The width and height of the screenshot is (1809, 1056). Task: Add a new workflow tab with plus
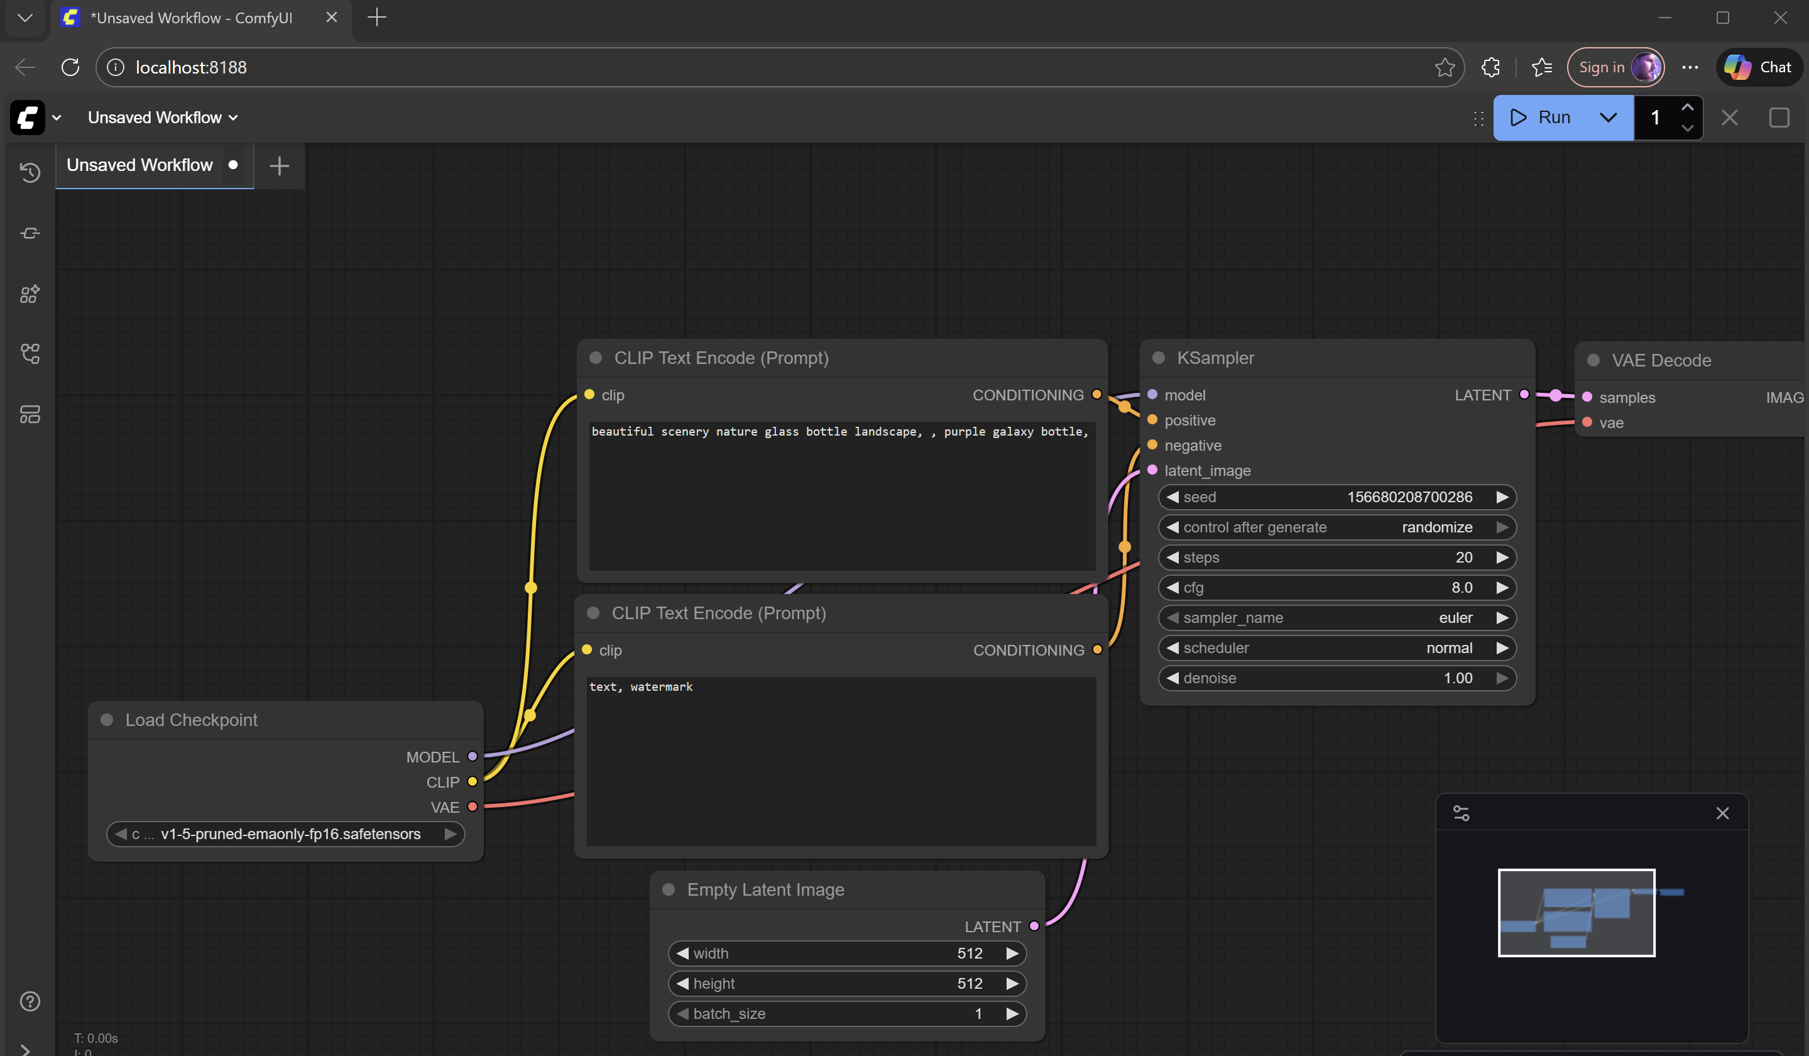click(279, 166)
